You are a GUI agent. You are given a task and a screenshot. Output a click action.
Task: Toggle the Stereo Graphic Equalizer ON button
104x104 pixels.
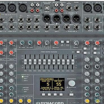(78, 52)
